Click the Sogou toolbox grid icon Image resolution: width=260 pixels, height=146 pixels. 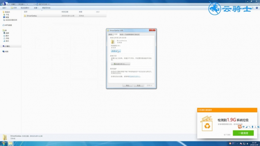point(258,127)
